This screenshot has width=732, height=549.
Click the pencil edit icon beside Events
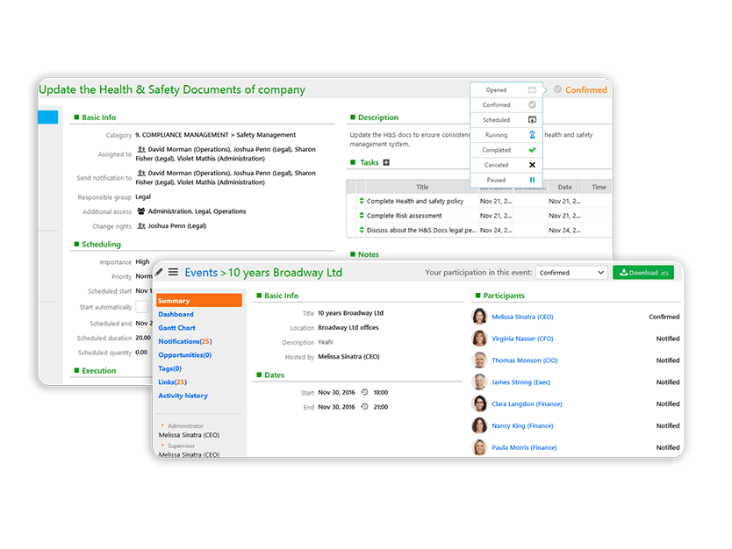[159, 272]
